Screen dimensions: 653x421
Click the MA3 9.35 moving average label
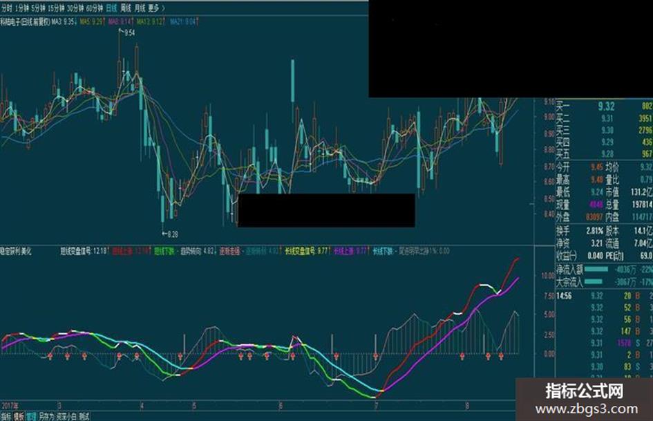click(x=64, y=21)
